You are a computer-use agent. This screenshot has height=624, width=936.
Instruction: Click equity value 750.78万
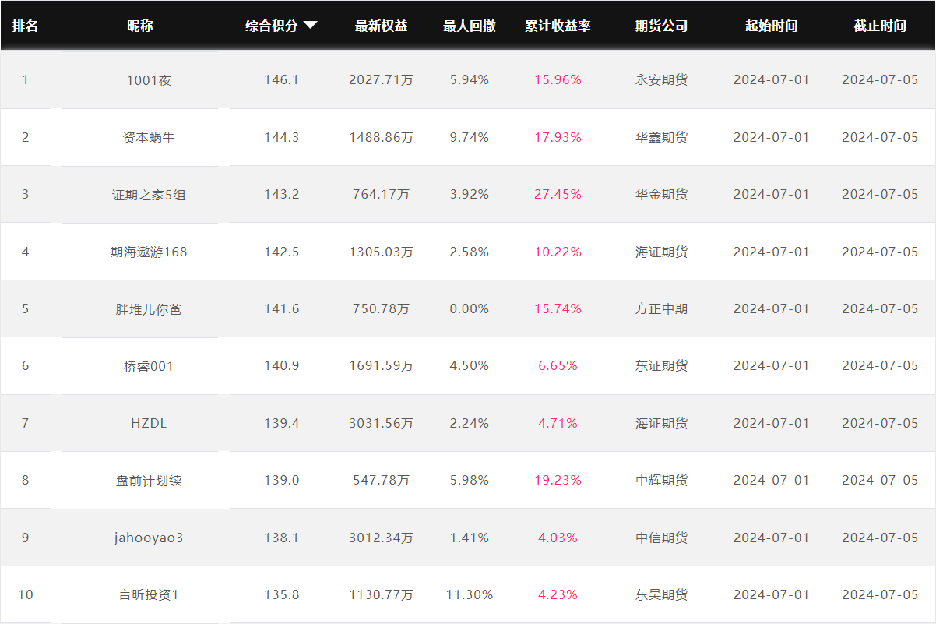(382, 308)
